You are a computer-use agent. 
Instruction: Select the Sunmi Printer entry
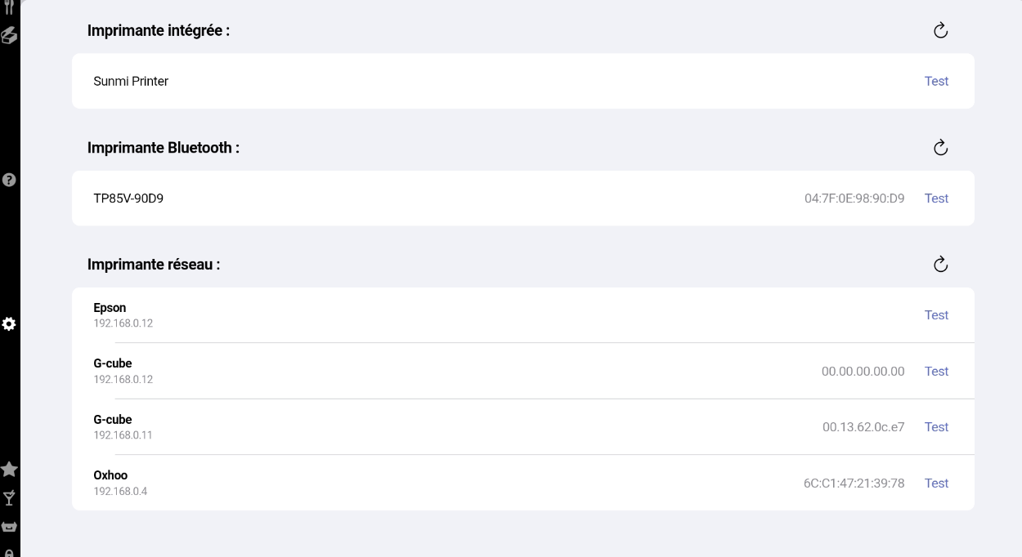click(131, 81)
